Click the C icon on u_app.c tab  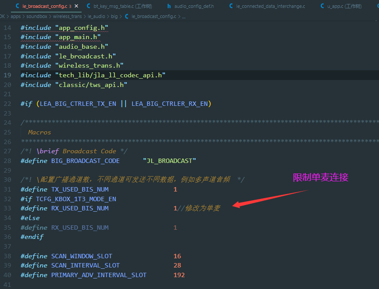pos(322,6)
